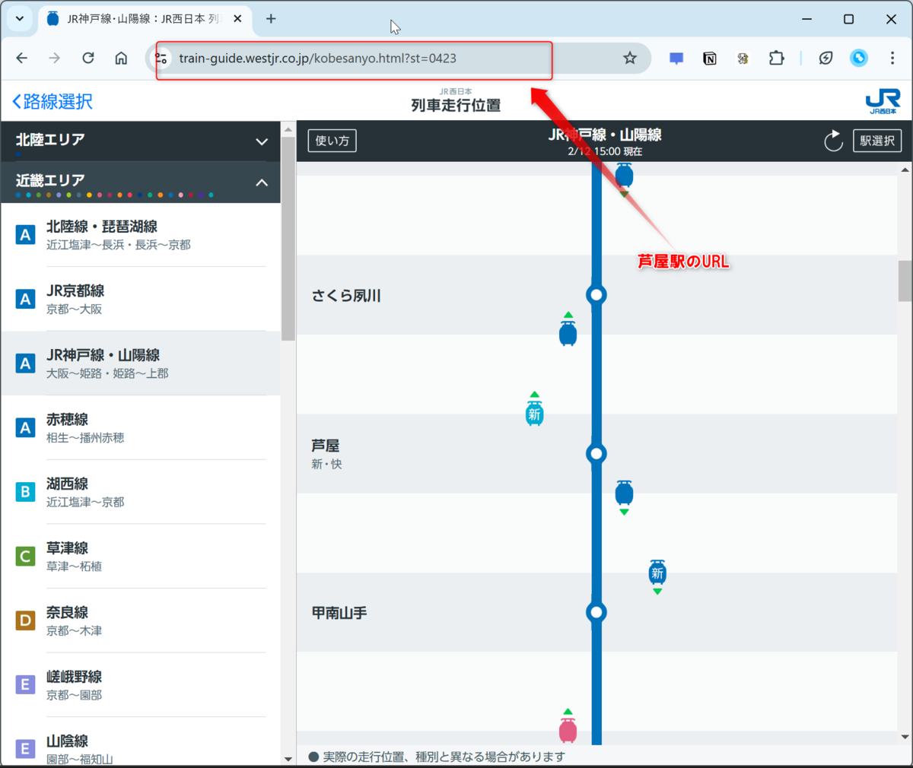Click the 甲南山手 station name
Screen dimensions: 913x768
tap(339, 612)
